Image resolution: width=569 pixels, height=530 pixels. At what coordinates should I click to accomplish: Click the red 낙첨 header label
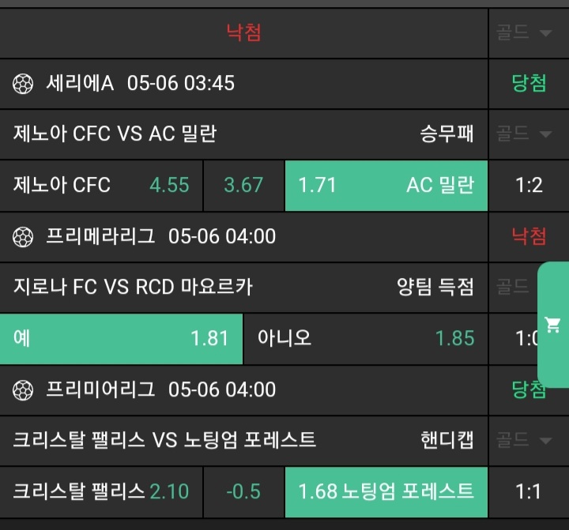243,32
